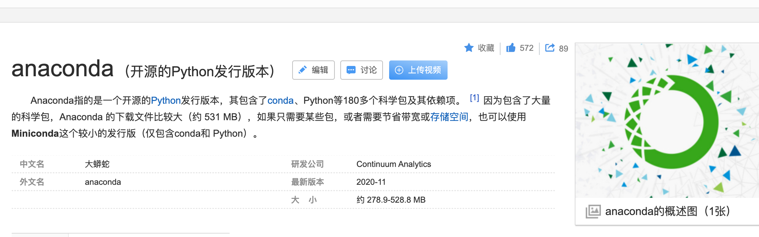Open the 存储空间 storage space link
This screenshot has height=237, width=759.
(x=450, y=117)
